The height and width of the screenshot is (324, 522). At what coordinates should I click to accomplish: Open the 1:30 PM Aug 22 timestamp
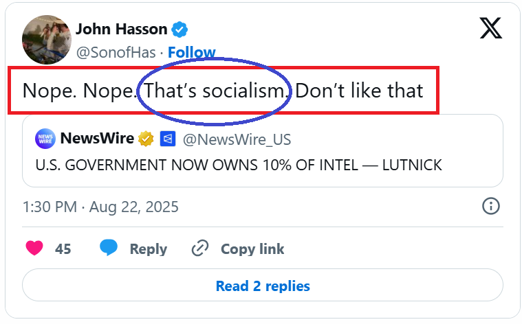click(100, 207)
